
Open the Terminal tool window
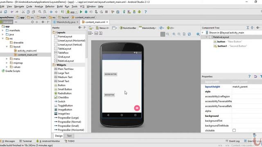click(25, 141)
